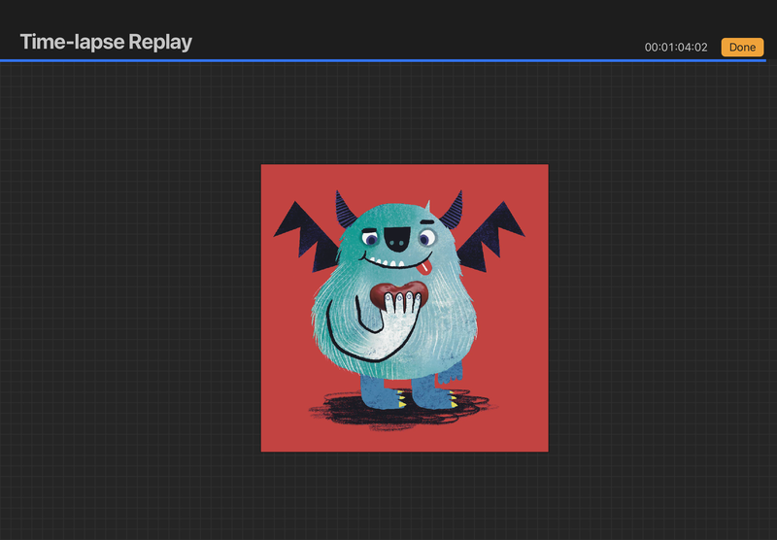Click the Time-lapse Replay title
The height and width of the screenshot is (540, 777).
click(106, 42)
